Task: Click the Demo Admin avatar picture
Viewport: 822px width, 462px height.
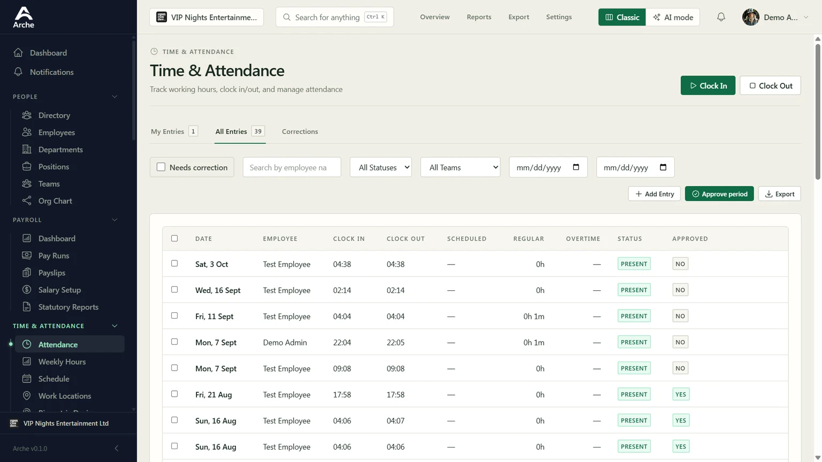Action: pyautogui.click(x=751, y=17)
